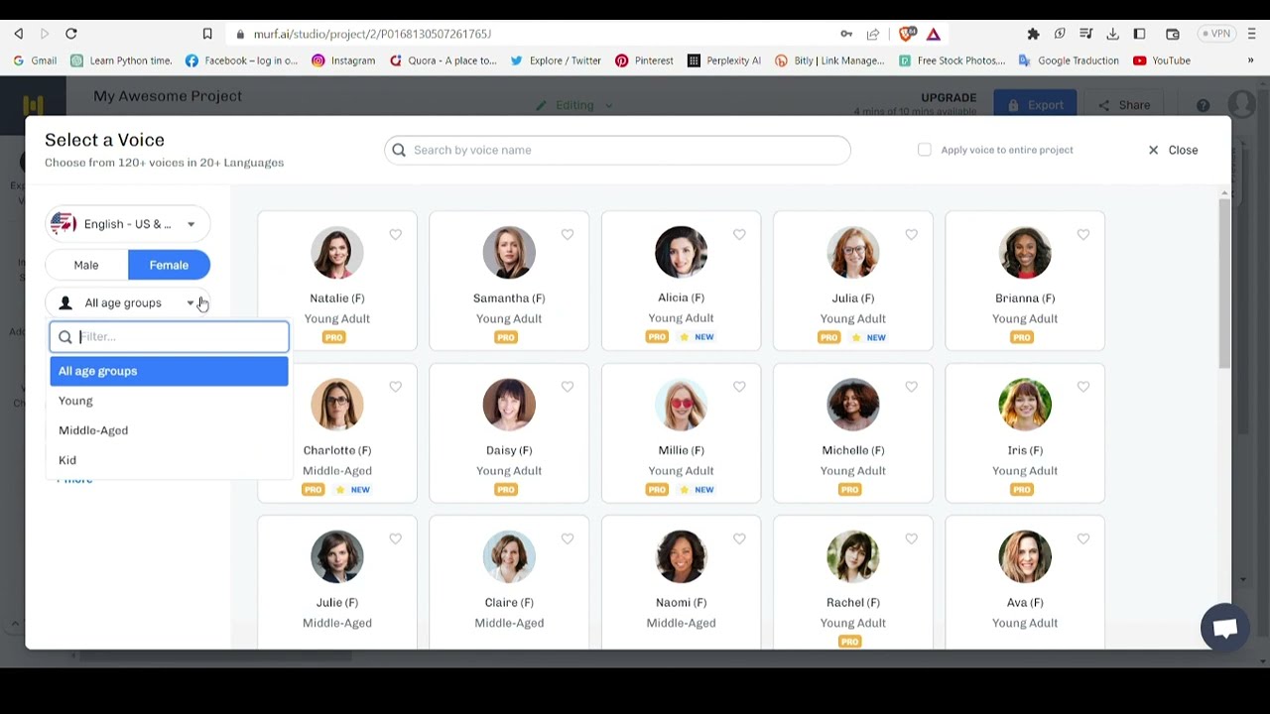The height and width of the screenshot is (714, 1270).
Task: Choose Young age option
Action: (x=169, y=401)
